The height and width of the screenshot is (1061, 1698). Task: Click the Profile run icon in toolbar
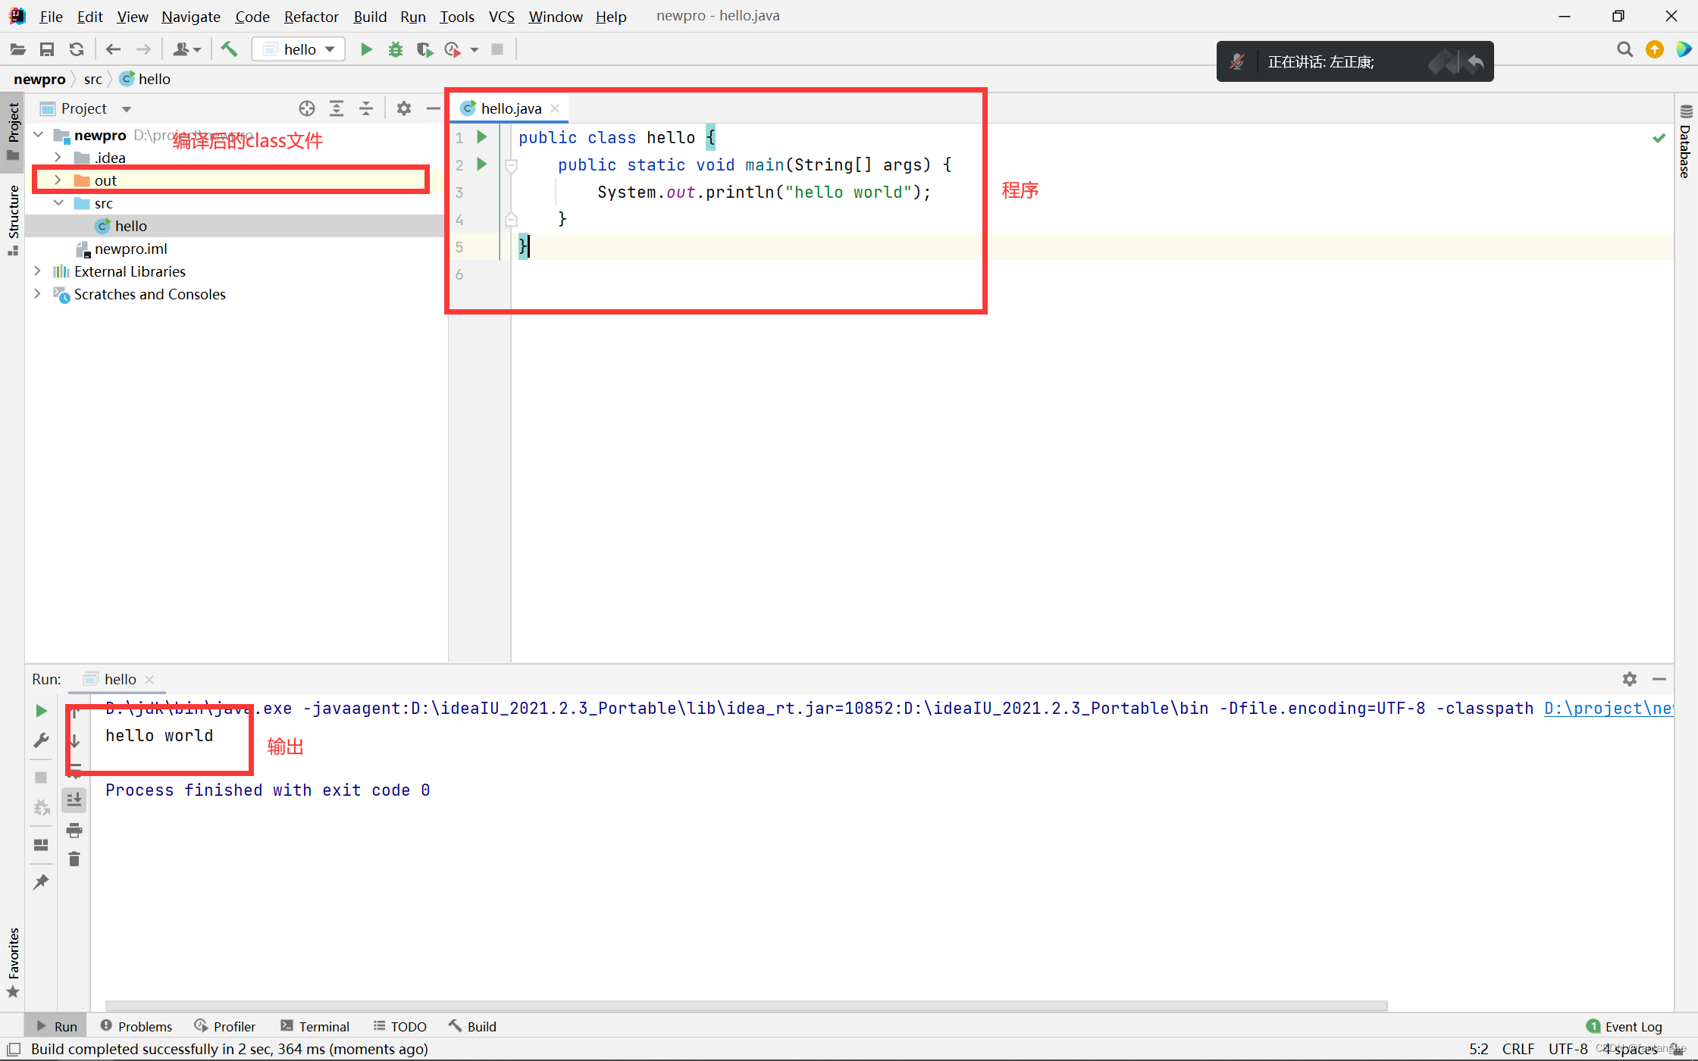[453, 49]
